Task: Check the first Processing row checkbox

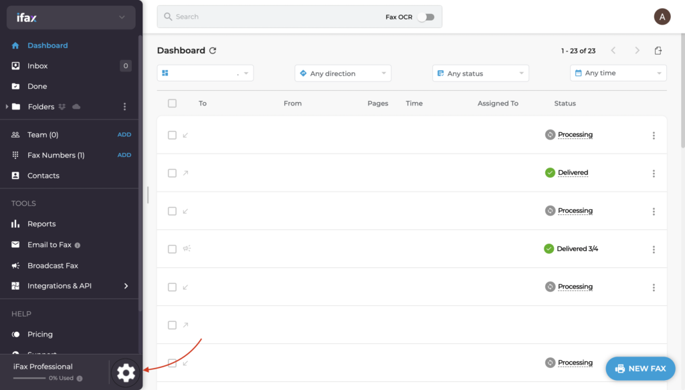Action: (x=172, y=136)
